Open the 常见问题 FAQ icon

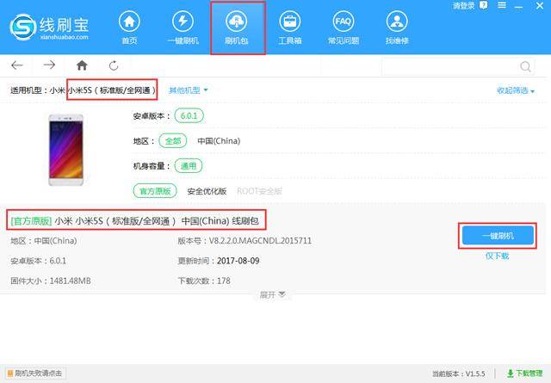click(x=343, y=22)
